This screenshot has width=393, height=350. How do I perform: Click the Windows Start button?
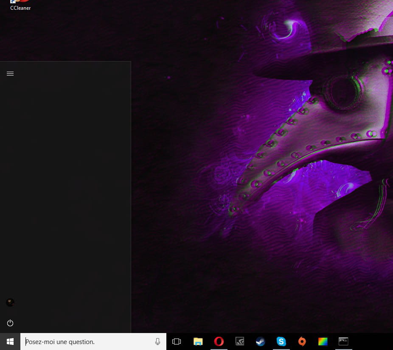(x=10, y=342)
